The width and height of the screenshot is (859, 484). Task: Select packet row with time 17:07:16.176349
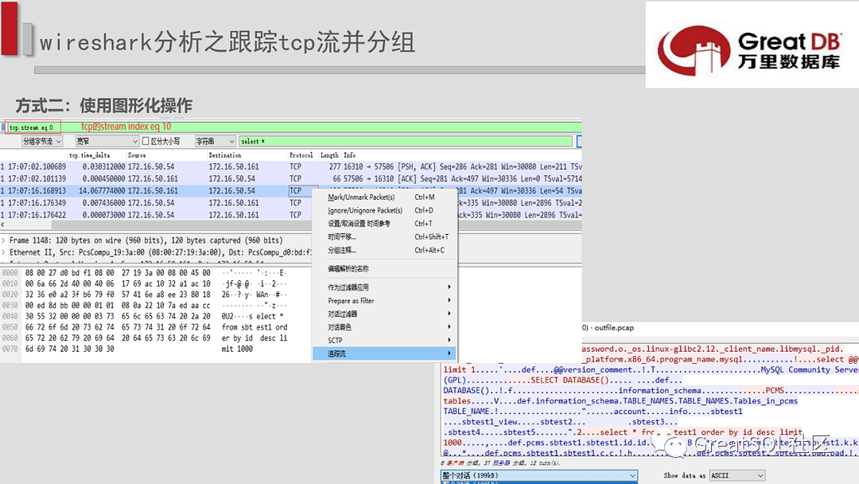point(156,203)
